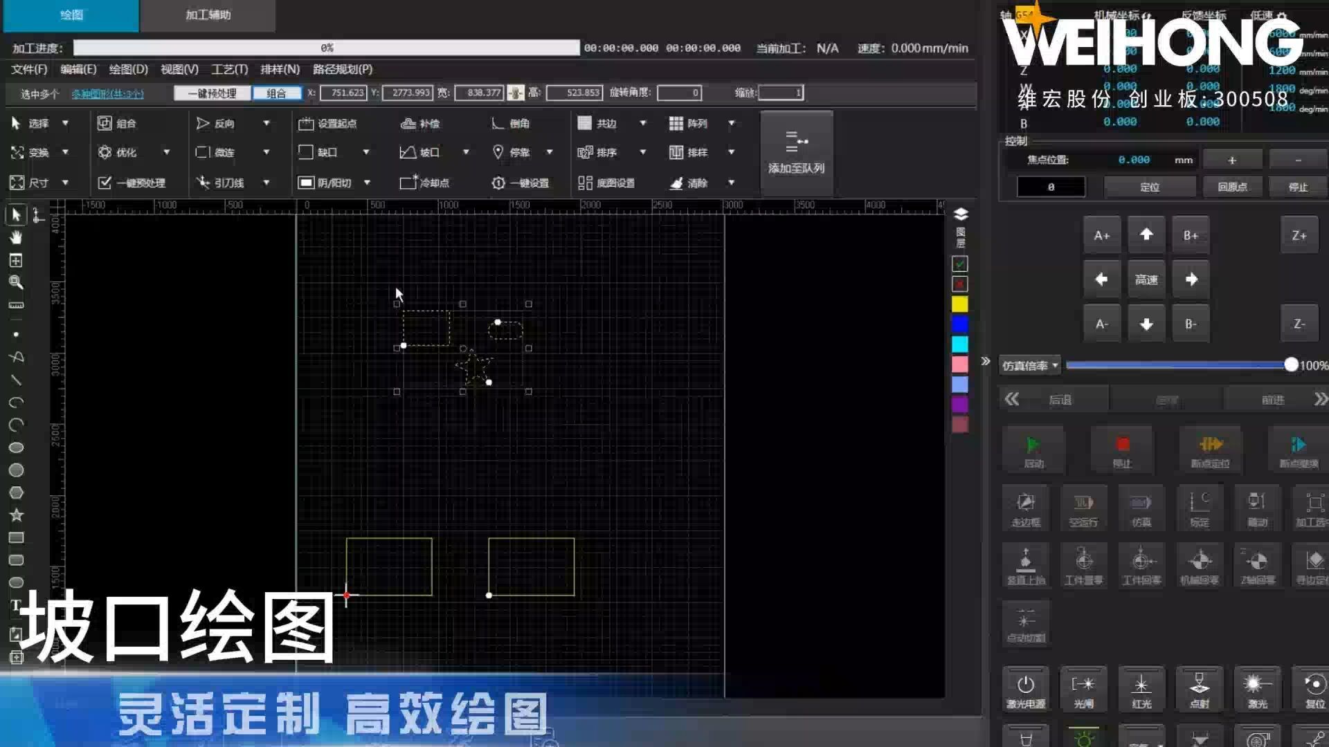Click the 冷却点 cooling point tool
The image size is (1329, 747).
click(x=424, y=183)
